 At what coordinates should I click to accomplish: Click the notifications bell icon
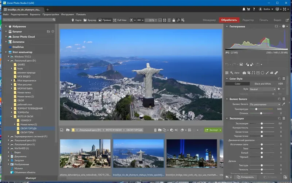(x=243, y=8)
